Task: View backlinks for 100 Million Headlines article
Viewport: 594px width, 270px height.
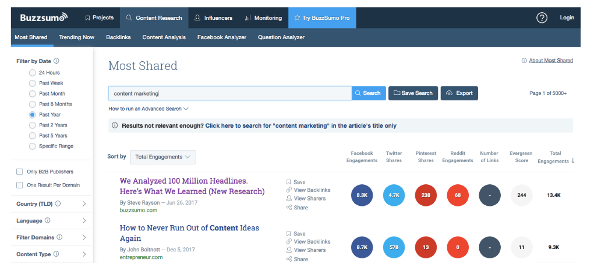Action: [x=309, y=190]
